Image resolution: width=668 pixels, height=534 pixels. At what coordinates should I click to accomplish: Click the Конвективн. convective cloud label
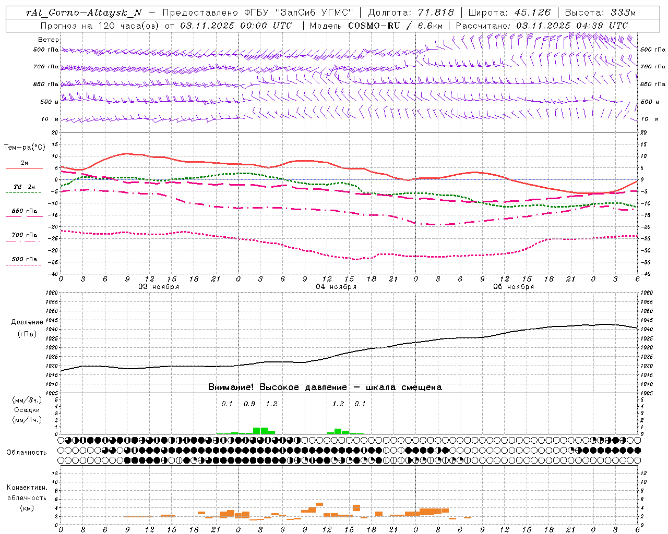[x=27, y=488]
